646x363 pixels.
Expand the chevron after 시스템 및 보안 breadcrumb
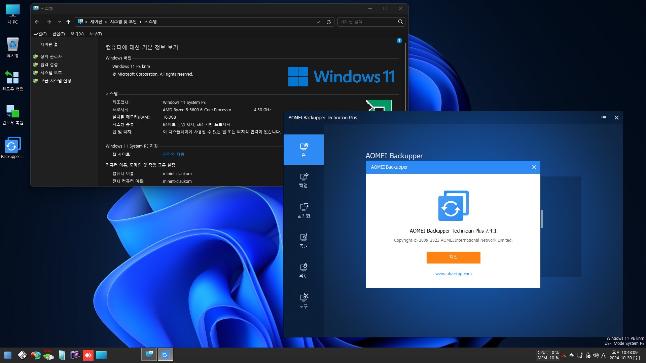pos(141,22)
